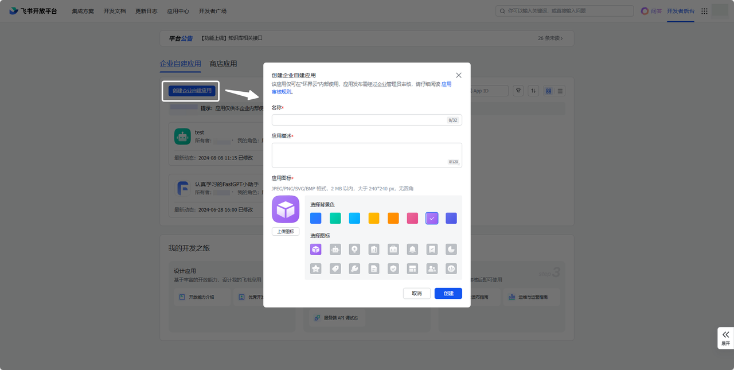Open the sort order button
The width and height of the screenshot is (734, 370).
tap(533, 91)
